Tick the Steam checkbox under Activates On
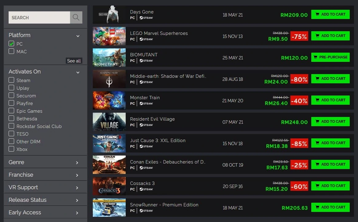Image resolution: width=358 pixels, height=222 pixels. [x=11, y=80]
